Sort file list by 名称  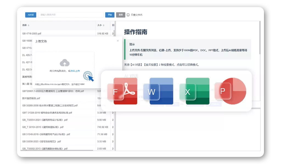click(x=29, y=25)
